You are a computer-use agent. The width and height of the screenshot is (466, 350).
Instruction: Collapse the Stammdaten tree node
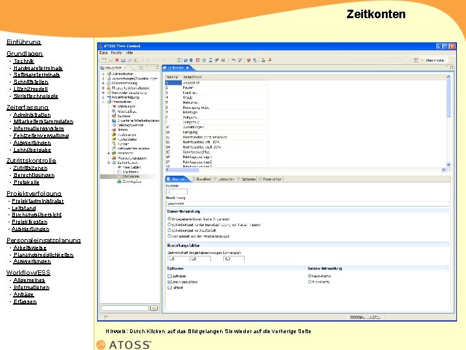pos(103,102)
